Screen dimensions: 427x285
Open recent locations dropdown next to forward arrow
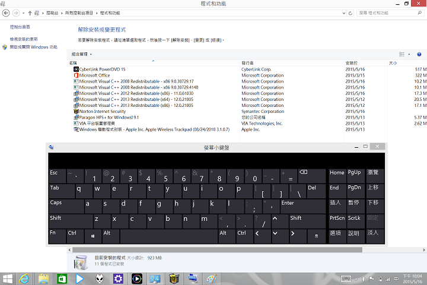click(x=23, y=13)
